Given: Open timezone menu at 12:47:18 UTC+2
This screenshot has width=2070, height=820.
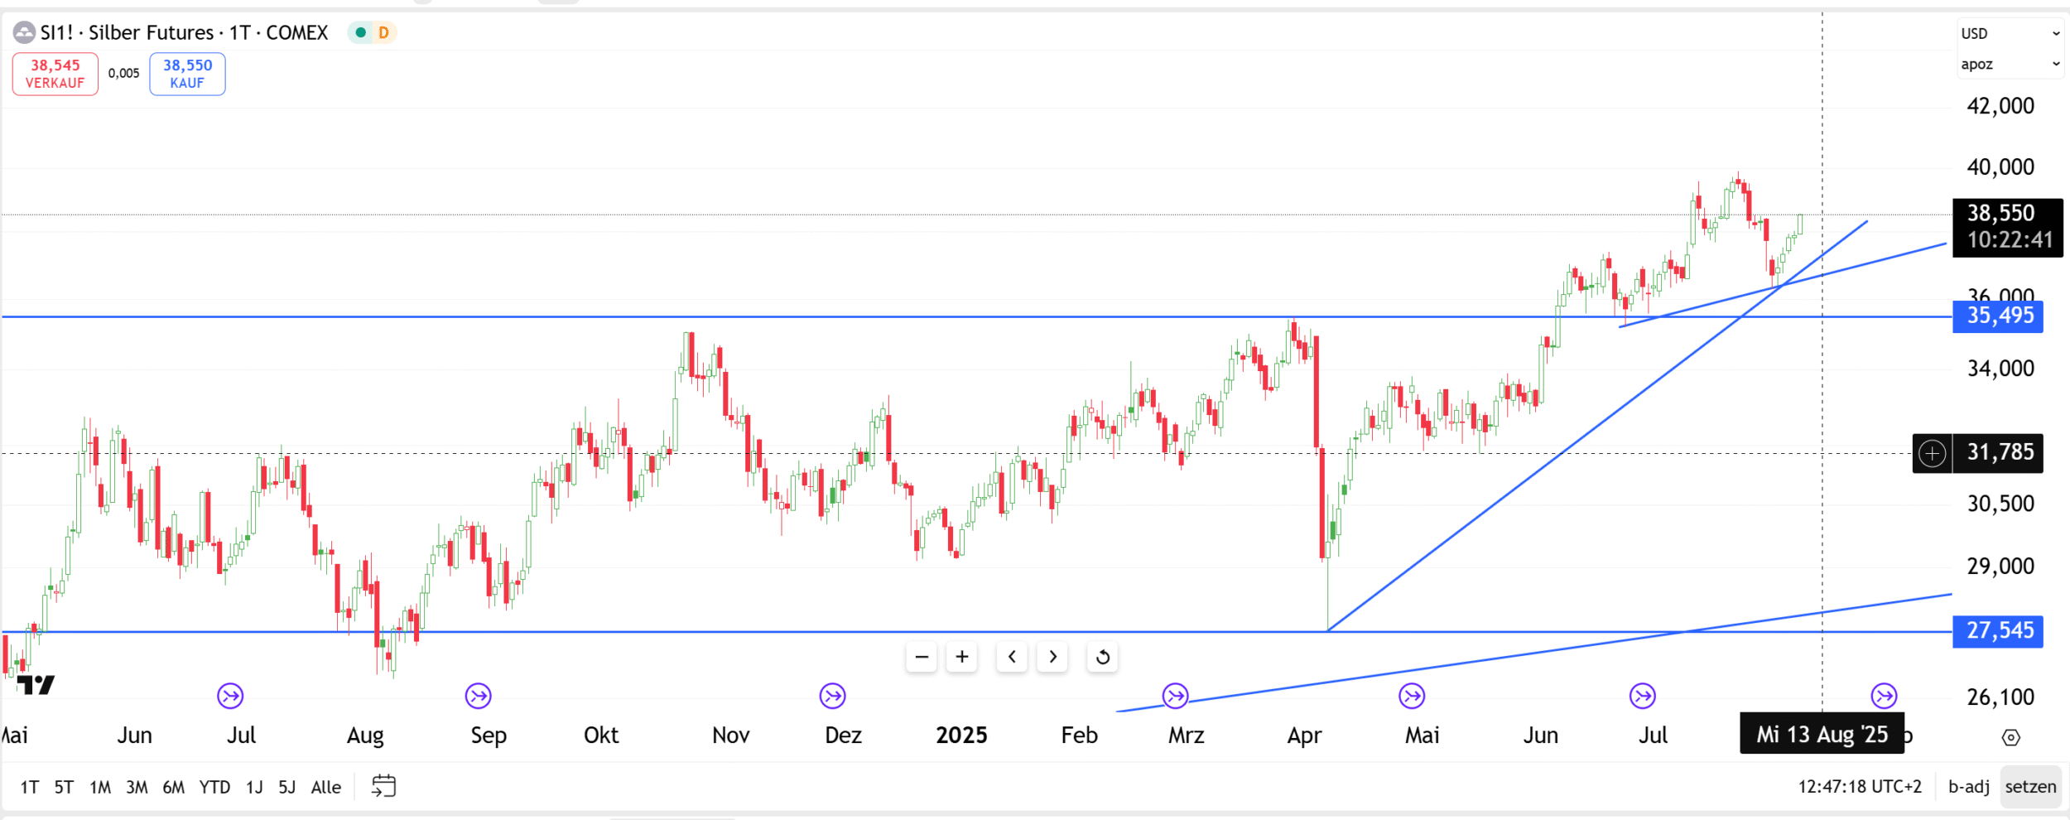Looking at the screenshot, I should [x=1859, y=786].
